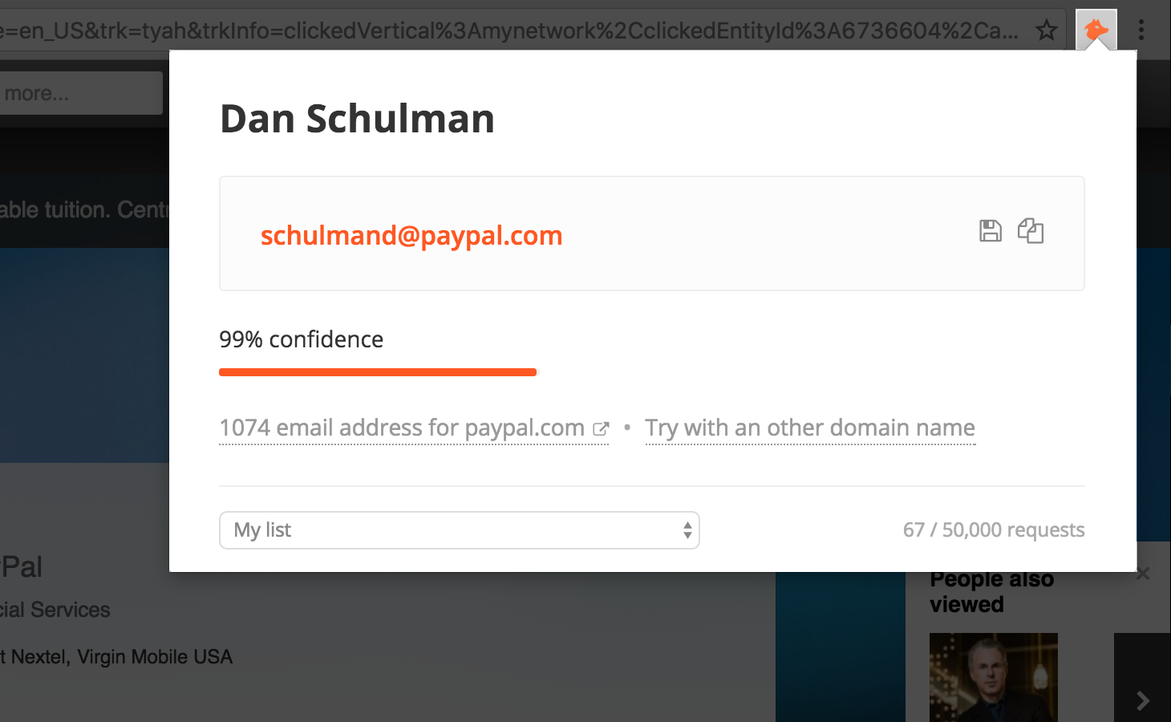The width and height of the screenshot is (1171, 722).
Task: Click the orange confidence progress bar
Action: coord(378,372)
